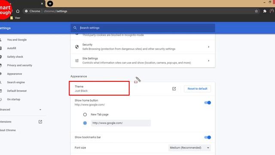
Task: Open the profile avatar menu
Action: coord(272,11)
